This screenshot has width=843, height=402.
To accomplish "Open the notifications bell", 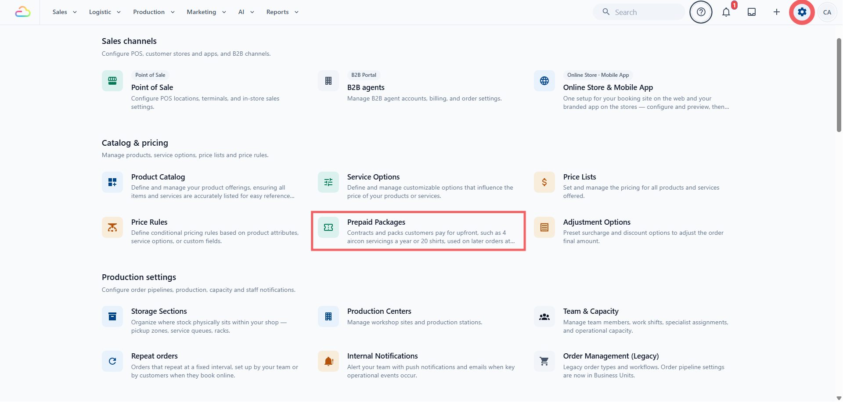I will pos(726,12).
